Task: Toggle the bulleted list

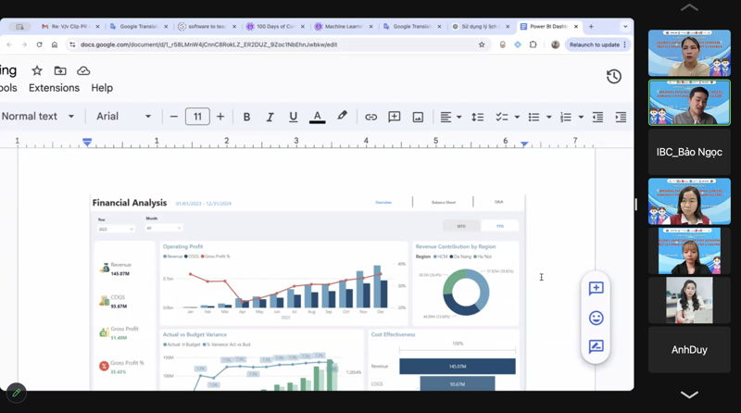Action: pyautogui.click(x=534, y=117)
